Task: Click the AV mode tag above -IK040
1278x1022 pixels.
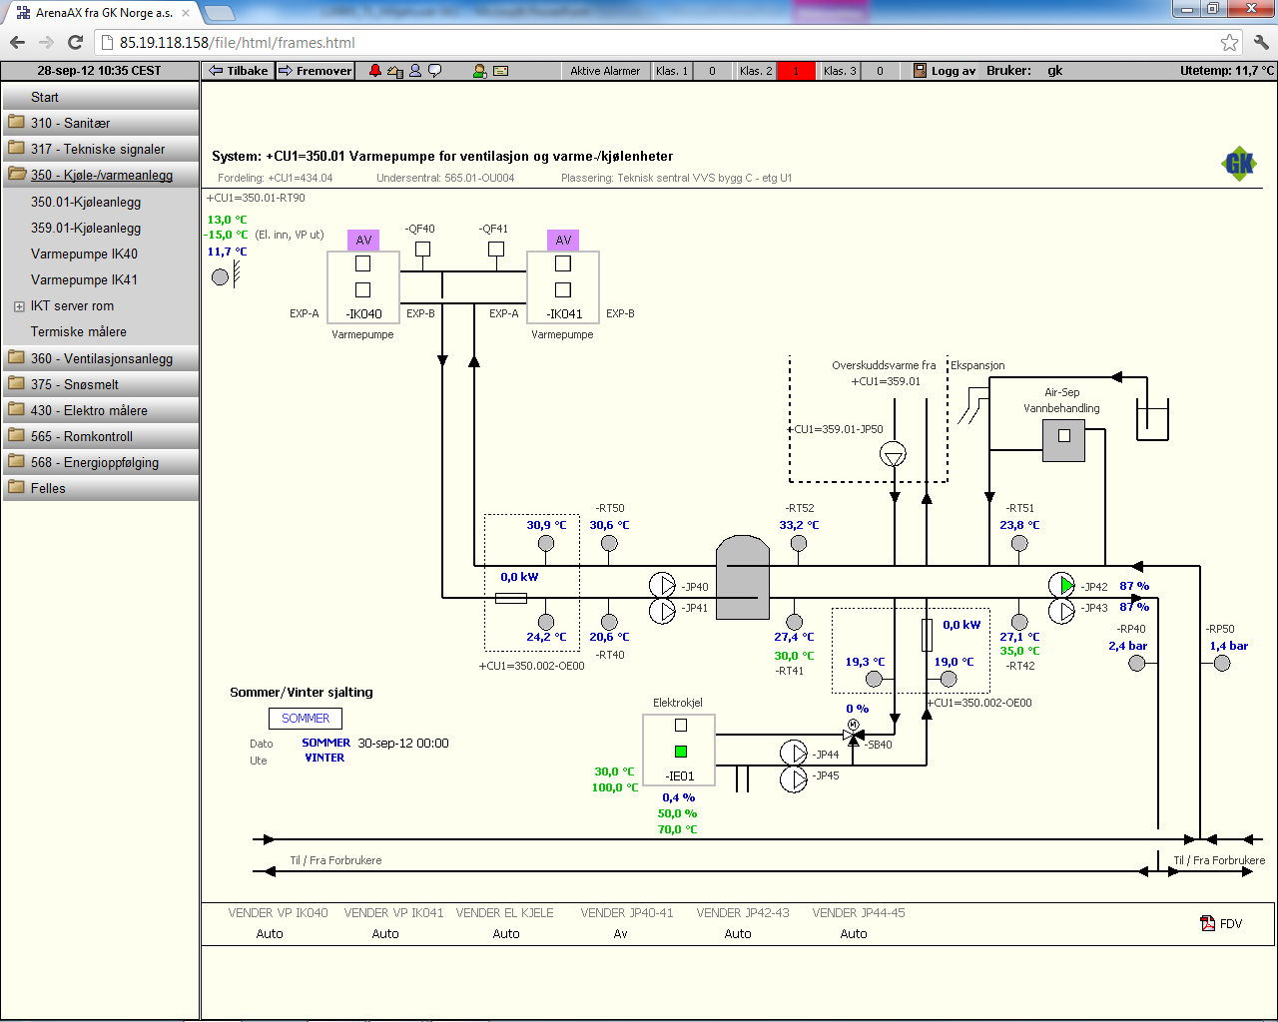Action: click(x=363, y=241)
